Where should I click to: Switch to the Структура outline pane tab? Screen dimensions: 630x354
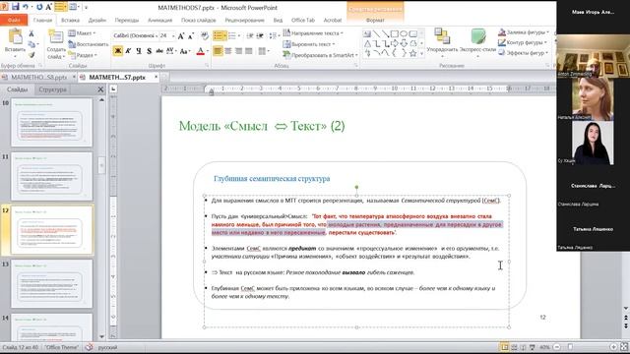52,89
